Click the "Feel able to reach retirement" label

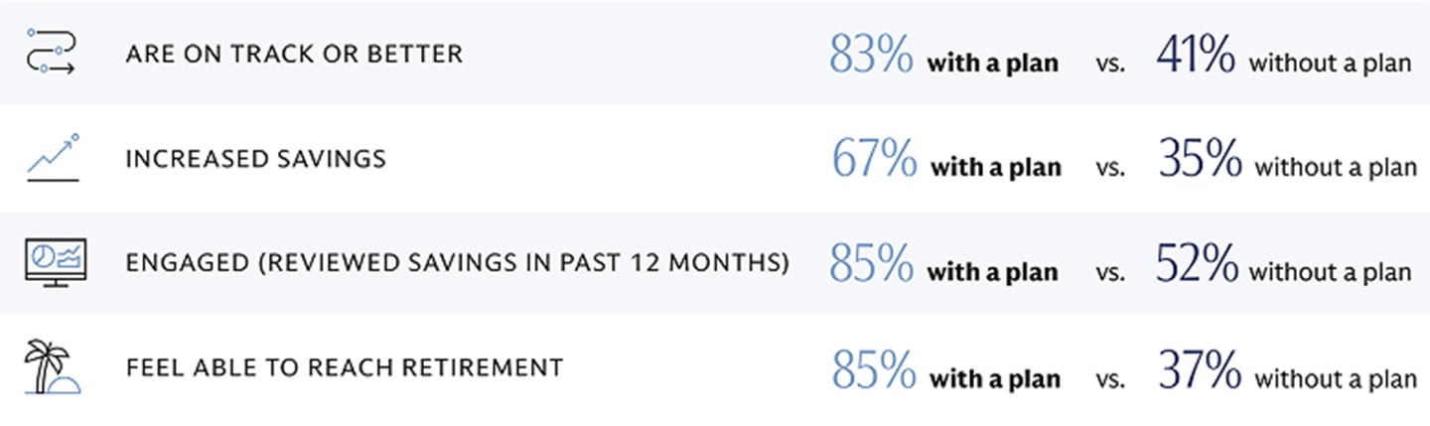click(x=345, y=368)
